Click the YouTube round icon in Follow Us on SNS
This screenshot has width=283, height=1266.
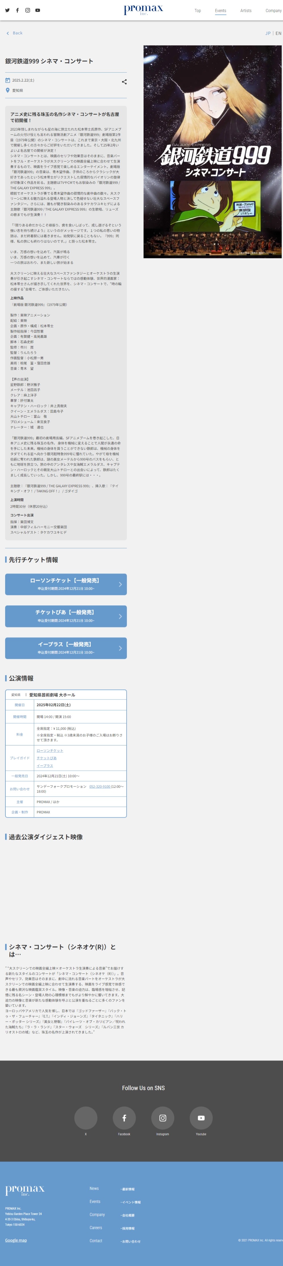click(201, 1118)
